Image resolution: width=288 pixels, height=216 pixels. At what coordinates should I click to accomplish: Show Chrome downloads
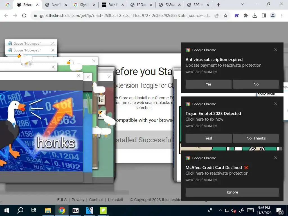click(x=255, y=16)
